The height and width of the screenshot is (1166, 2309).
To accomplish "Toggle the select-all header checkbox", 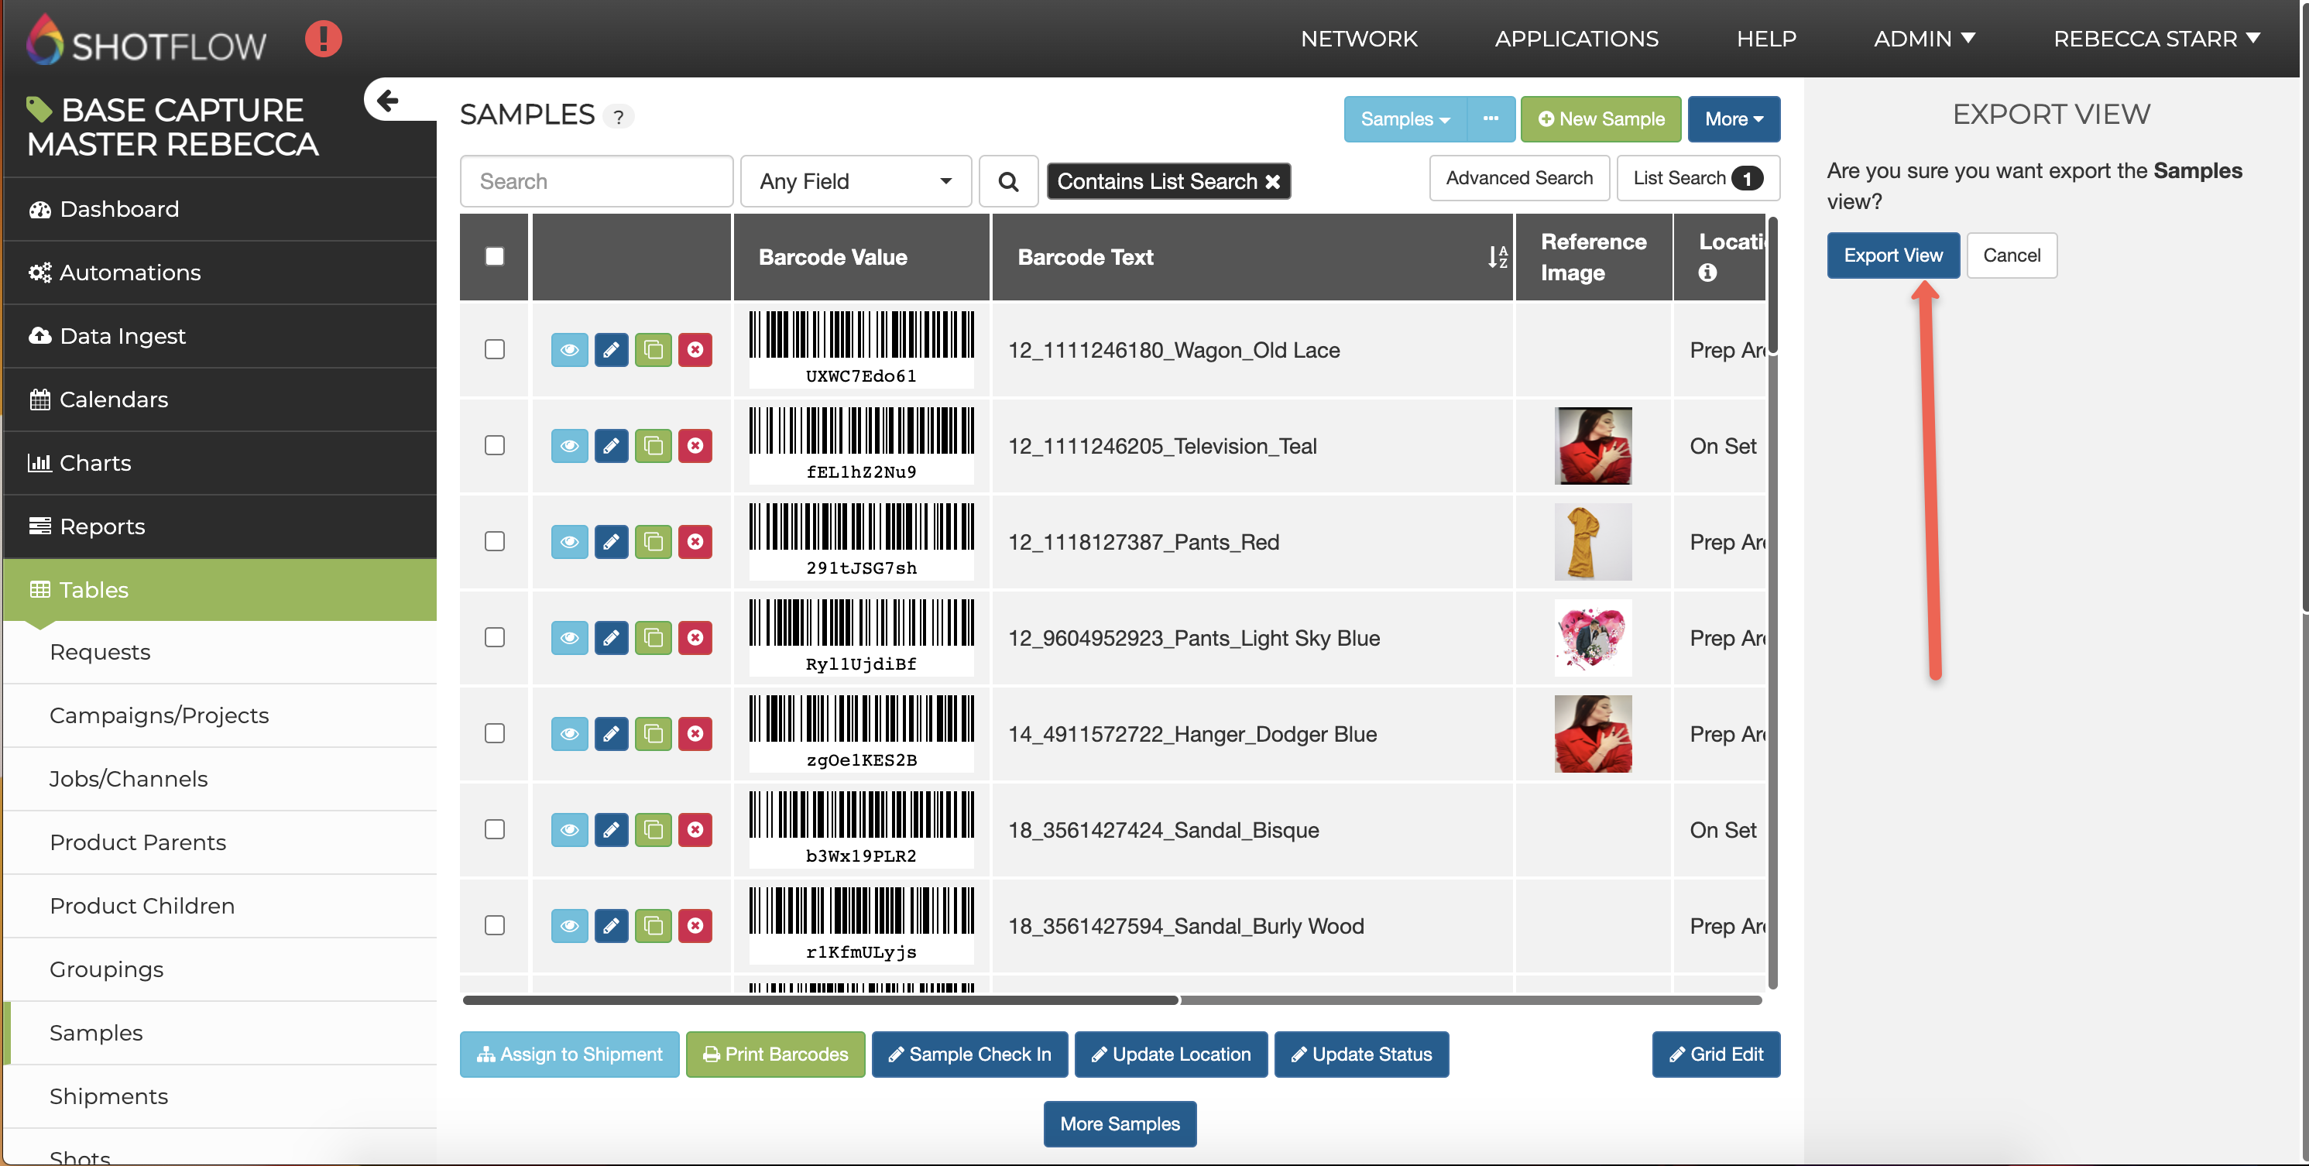I will point(494,256).
